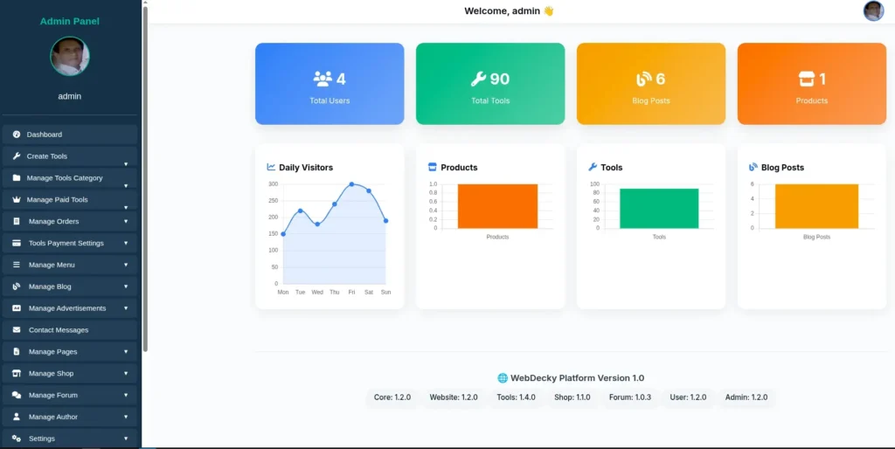Click the blog icon beside Manage Blog
The image size is (895, 449).
(17, 287)
